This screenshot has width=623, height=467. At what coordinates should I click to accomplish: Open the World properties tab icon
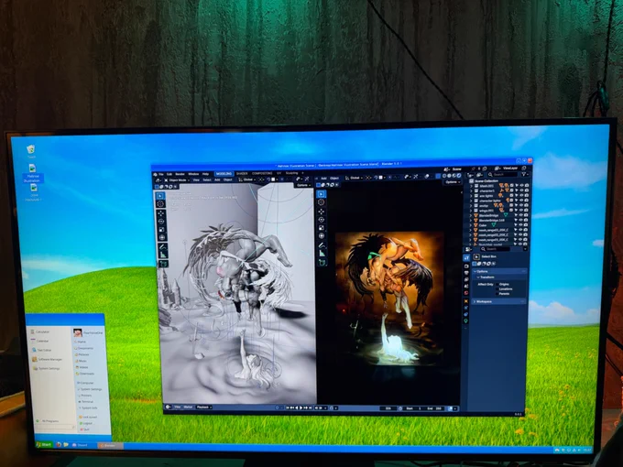[465, 293]
